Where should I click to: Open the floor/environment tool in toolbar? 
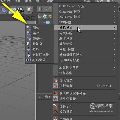pyautogui.click(x=12, y=10)
